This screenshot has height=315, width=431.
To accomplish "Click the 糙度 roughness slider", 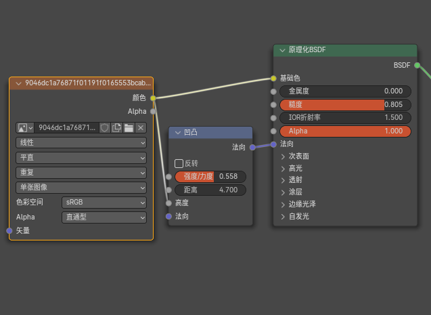I will point(345,105).
